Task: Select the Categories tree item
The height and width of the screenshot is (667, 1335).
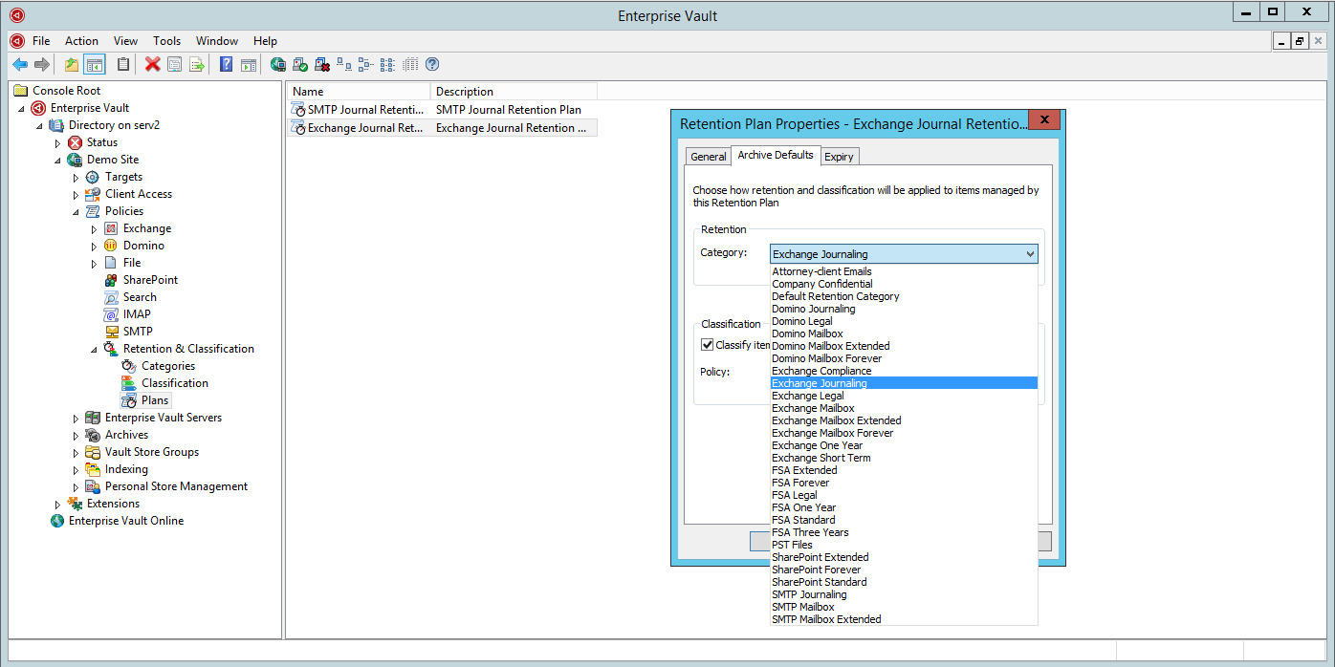Action: (x=167, y=366)
